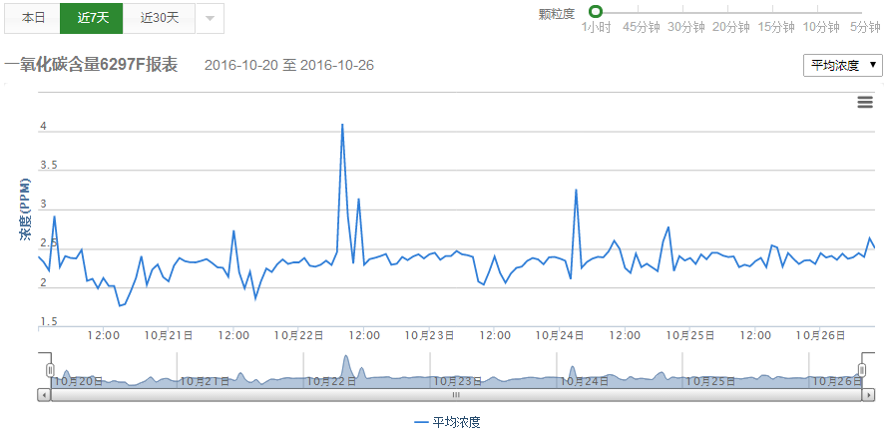Select the 10分钟 granularity option

[x=821, y=27]
